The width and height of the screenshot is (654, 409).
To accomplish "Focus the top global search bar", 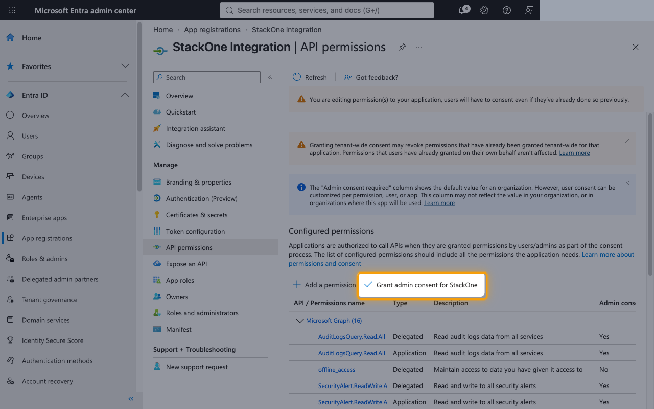I will point(327,10).
